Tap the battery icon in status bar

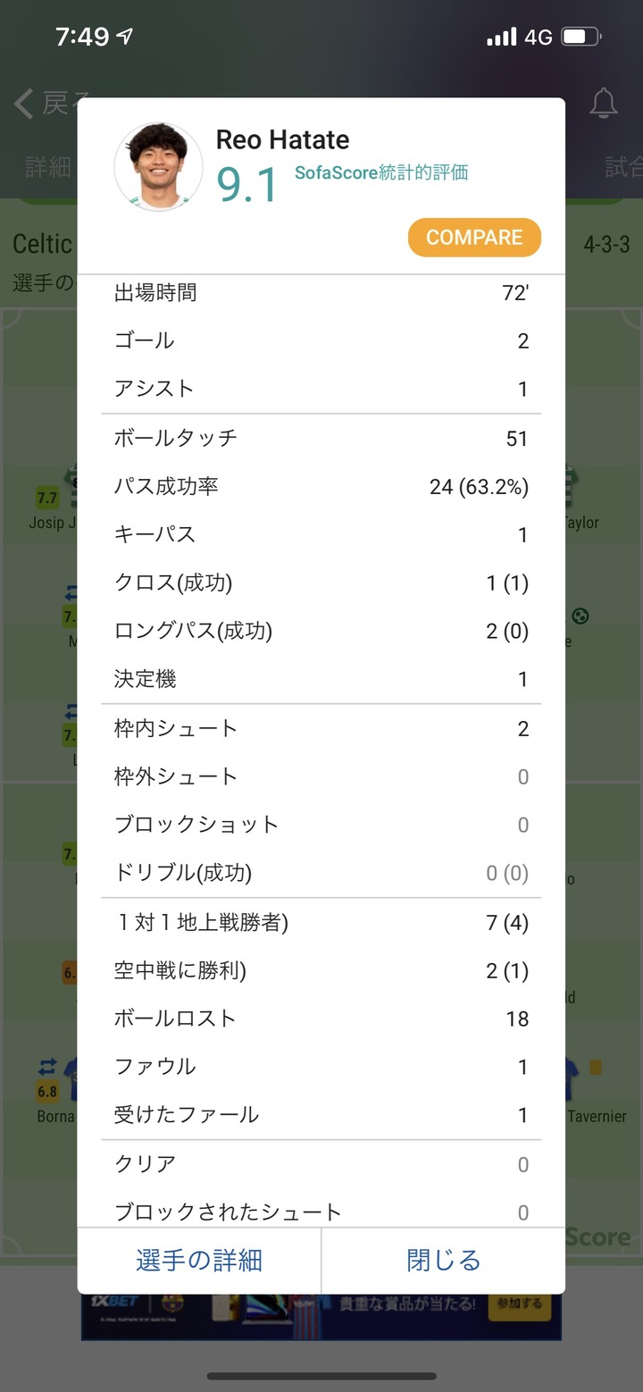pos(581,37)
